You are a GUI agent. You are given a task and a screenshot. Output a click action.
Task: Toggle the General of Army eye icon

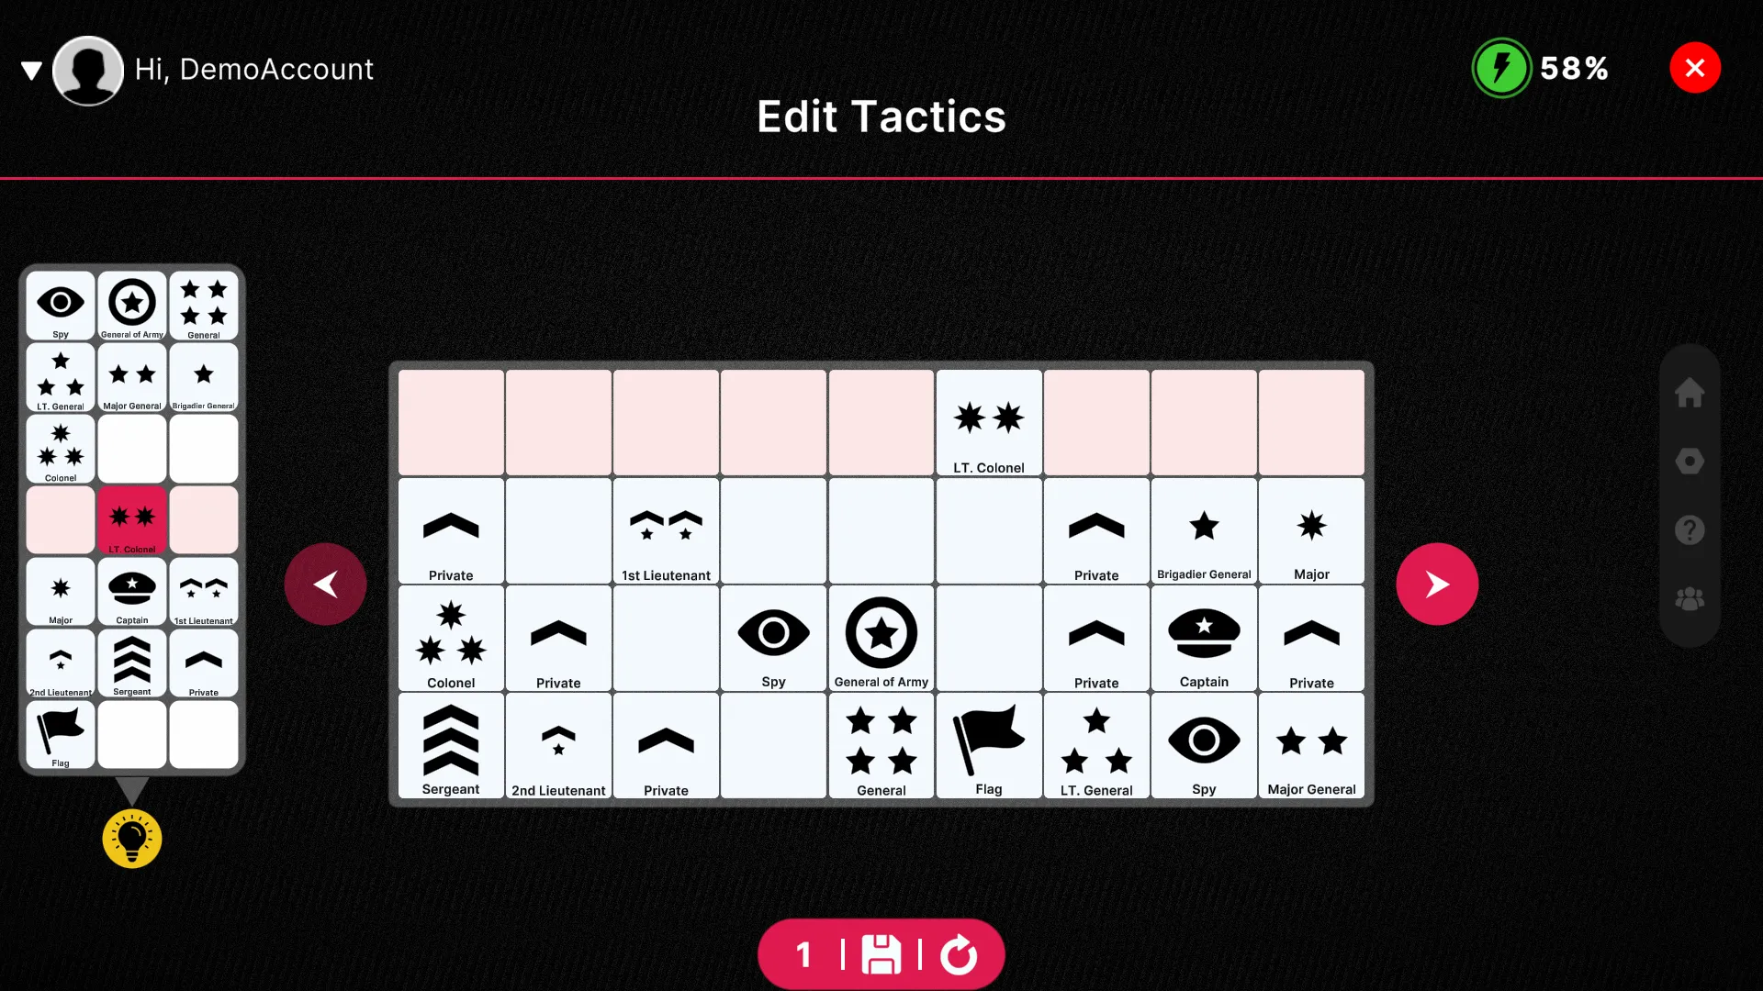coord(130,303)
